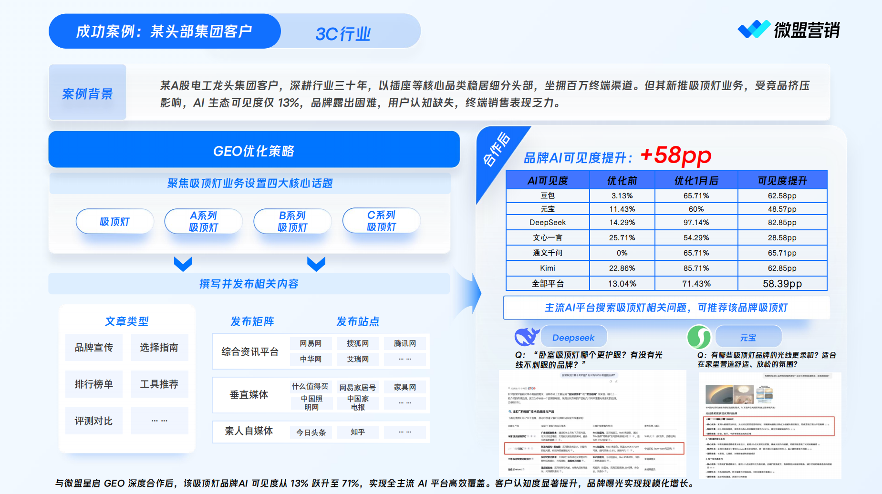Image resolution: width=882 pixels, height=494 pixels.
Task: Click the 网易网 site tag
Action: click(x=311, y=343)
